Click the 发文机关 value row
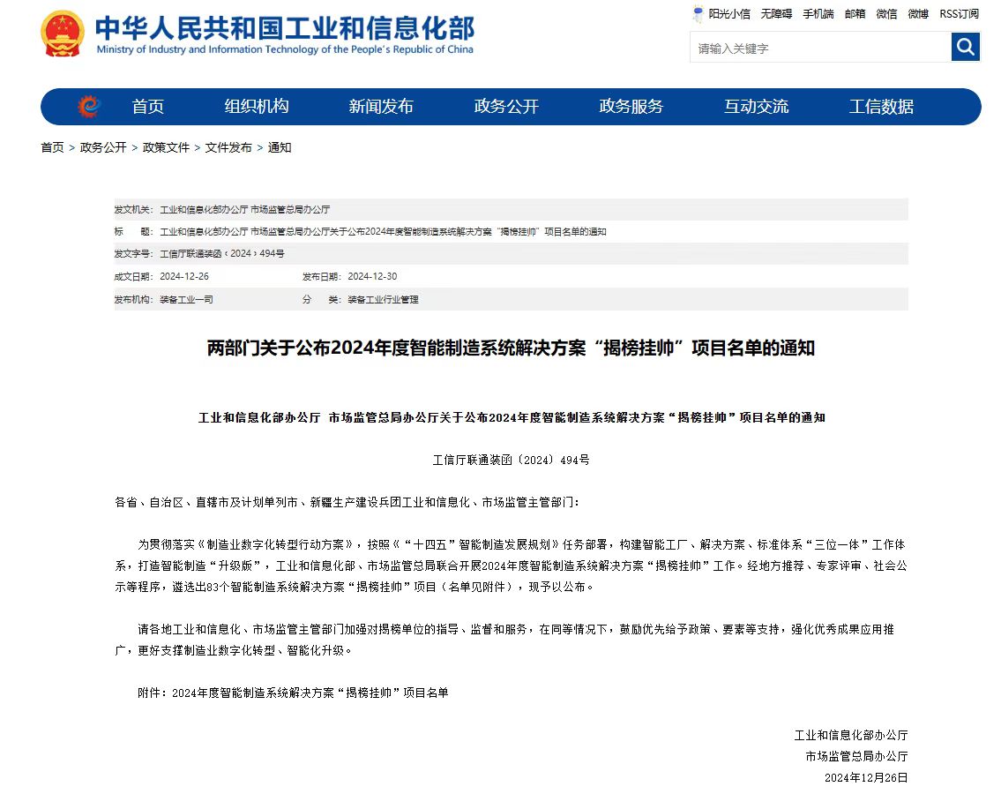The image size is (1001, 794). 511,209
